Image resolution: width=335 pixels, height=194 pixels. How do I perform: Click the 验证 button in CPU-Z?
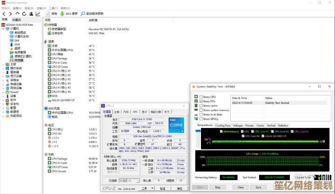click(x=162, y=188)
